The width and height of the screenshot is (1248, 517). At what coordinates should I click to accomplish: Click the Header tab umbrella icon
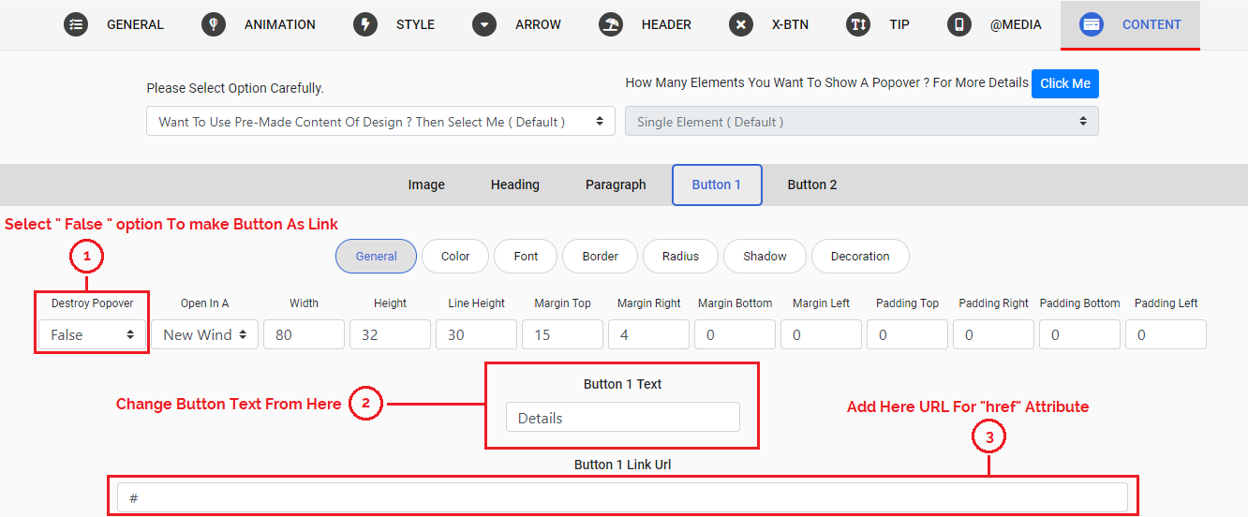(611, 24)
